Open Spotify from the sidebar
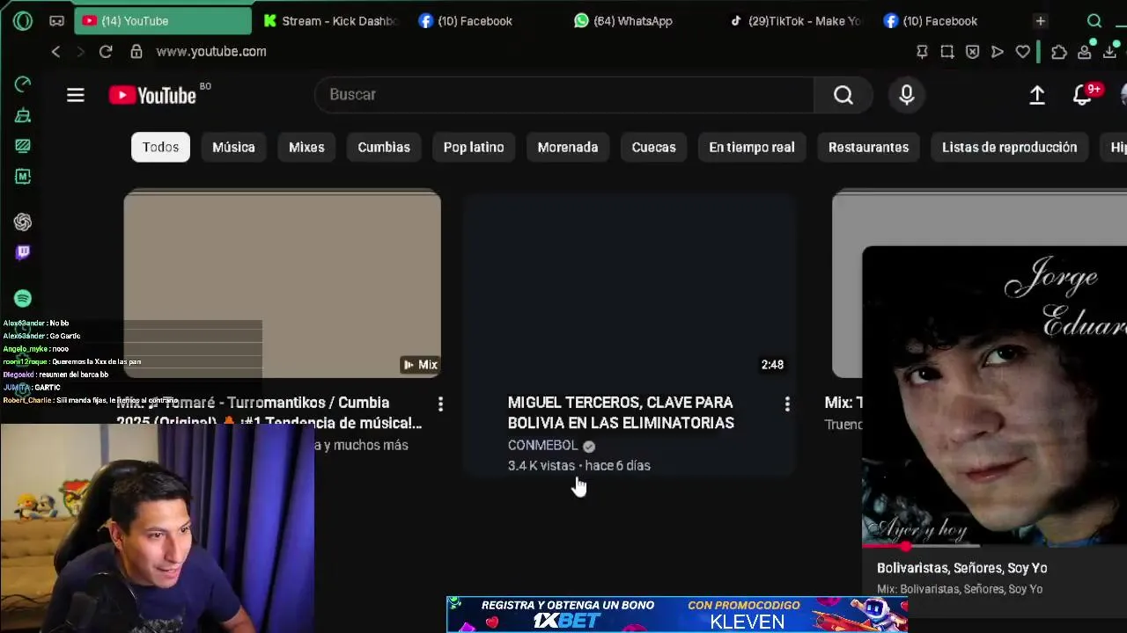 tap(23, 299)
